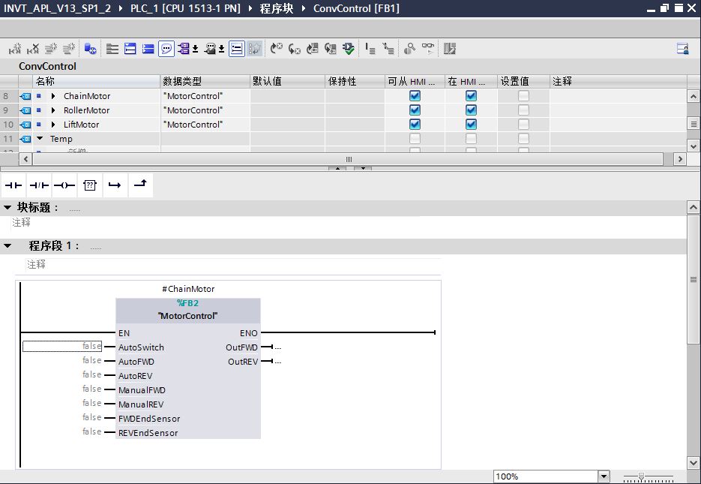
Task: Uncheck HMI accessible for LiftMotor
Action: (415, 125)
